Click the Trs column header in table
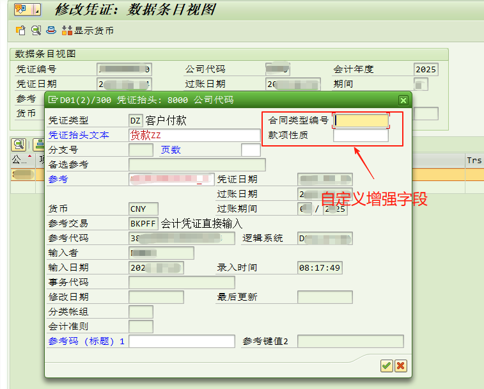The width and height of the screenshot is (484, 389). pyautogui.click(x=474, y=161)
